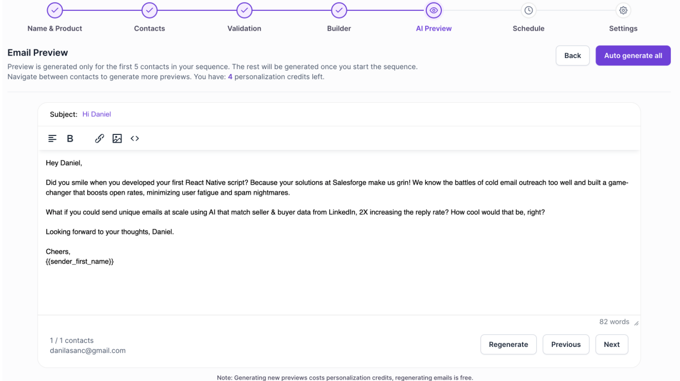Screen dimensions: 680x381
Task: Click the Validation step checkmark
Action: 244,10
